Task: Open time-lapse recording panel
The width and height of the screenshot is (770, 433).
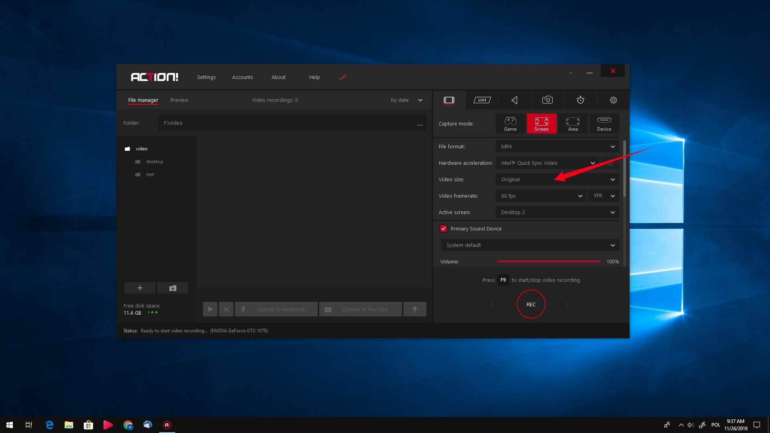Action: (x=580, y=100)
